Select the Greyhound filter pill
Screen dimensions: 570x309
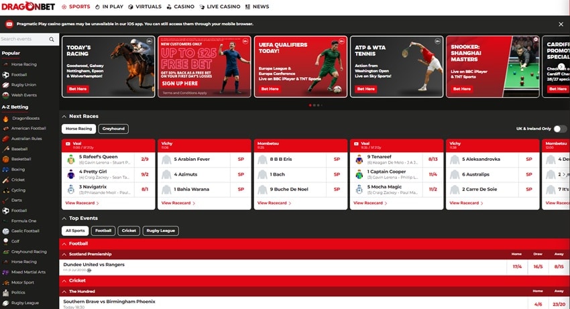(x=113, y=129)
